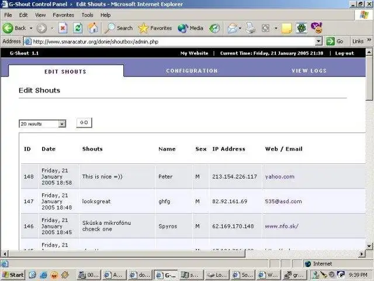The height and width of the screenshot is (281, 374).
Task: Open the Edit tool dropdown arrow
Action: tap(276, 28)
